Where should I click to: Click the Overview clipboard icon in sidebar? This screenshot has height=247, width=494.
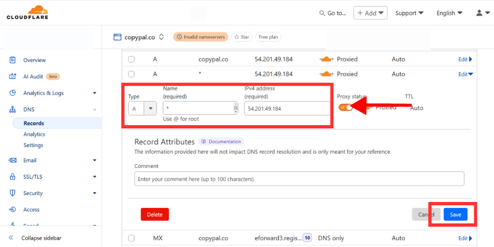click(13, 60)
